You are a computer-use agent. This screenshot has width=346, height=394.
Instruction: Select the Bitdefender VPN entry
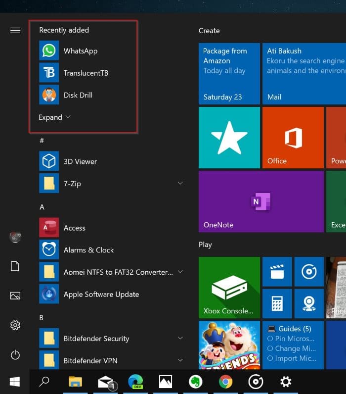coord(112,360)
